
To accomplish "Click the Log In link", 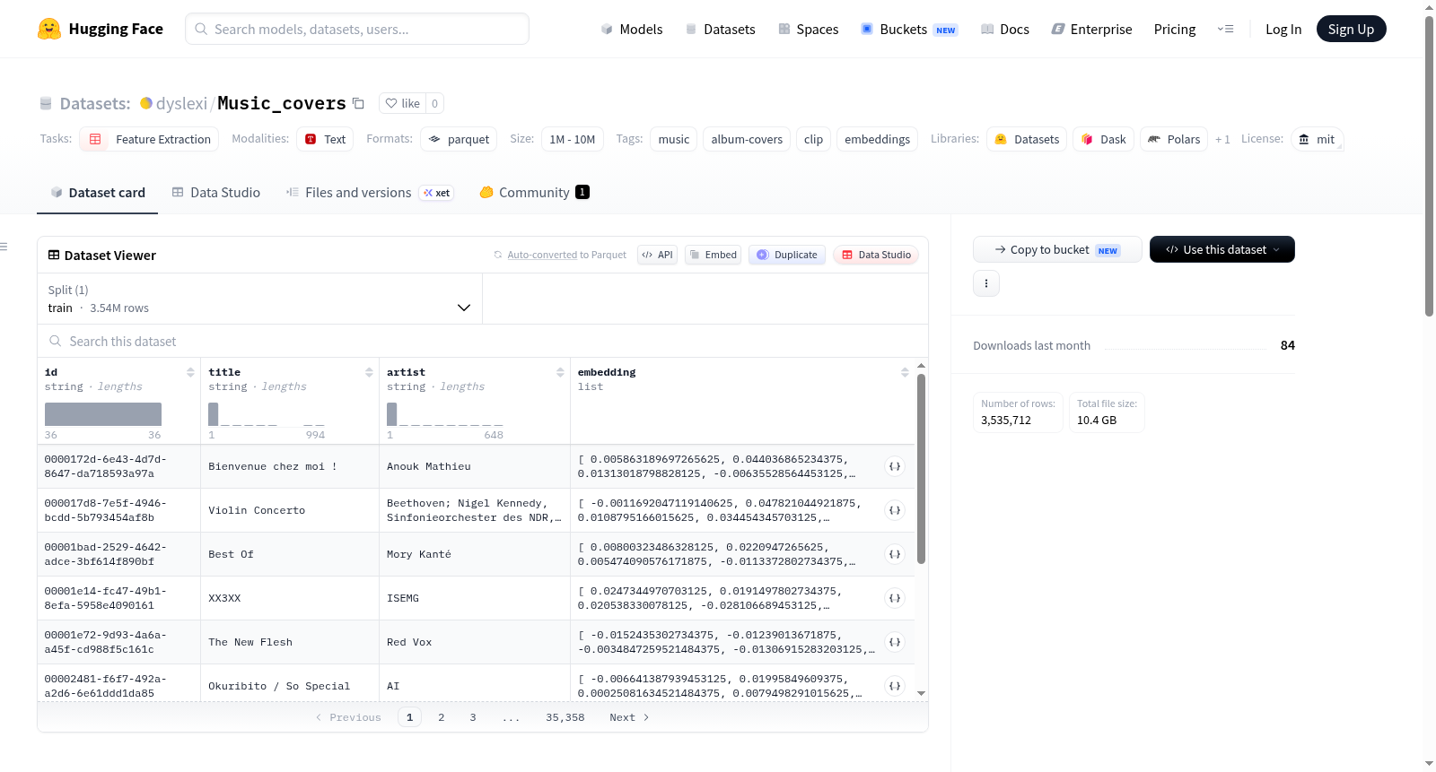I will point(1283,29).
